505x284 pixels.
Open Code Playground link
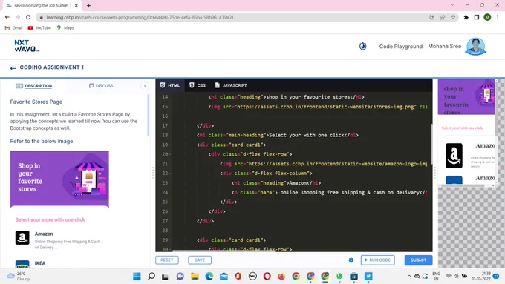click(x=400, y=46)
